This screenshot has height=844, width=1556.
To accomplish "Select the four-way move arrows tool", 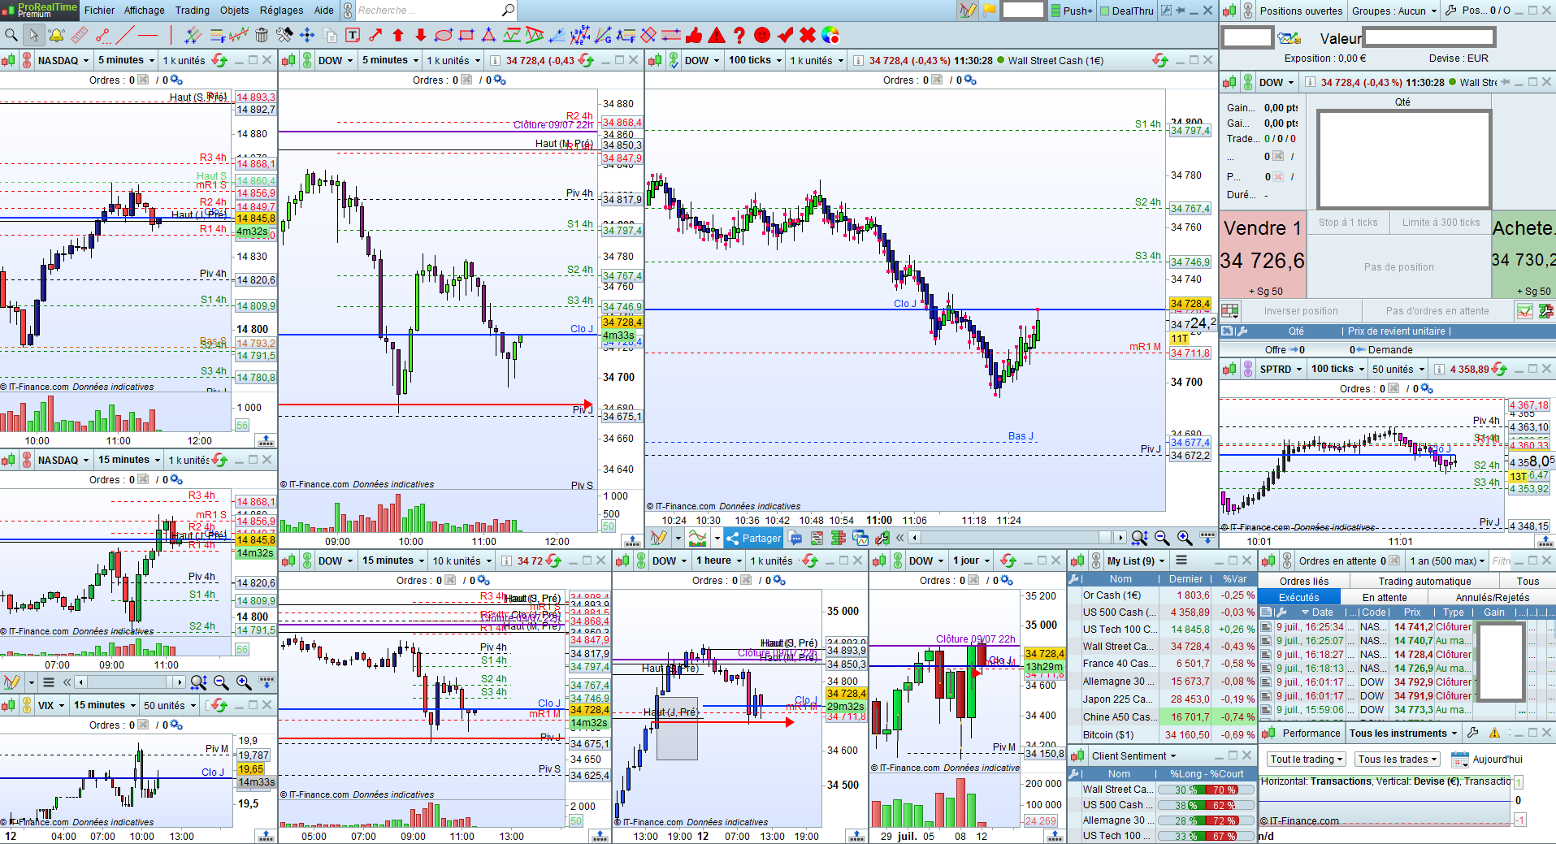I will (x=307, y=35).
